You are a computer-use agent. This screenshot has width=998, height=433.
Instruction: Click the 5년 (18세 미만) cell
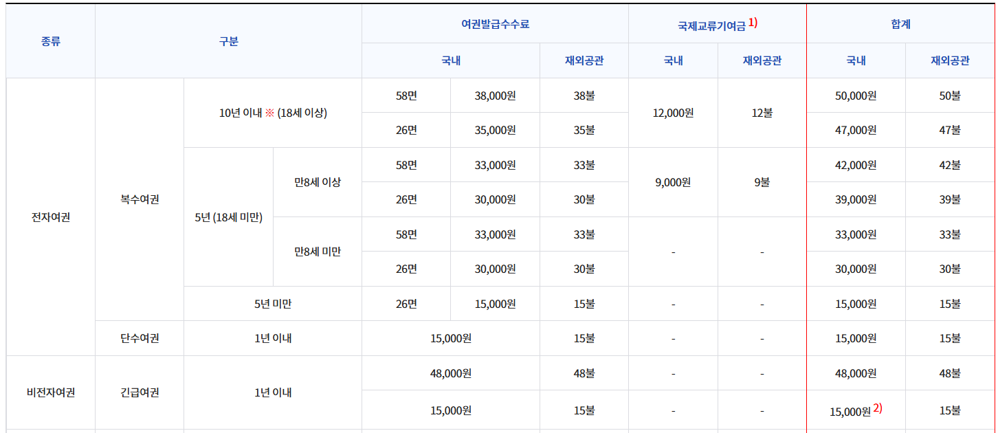point(227,216)
